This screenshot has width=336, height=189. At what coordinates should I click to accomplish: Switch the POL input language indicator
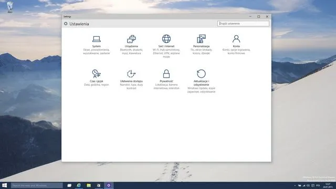point(318,185)
